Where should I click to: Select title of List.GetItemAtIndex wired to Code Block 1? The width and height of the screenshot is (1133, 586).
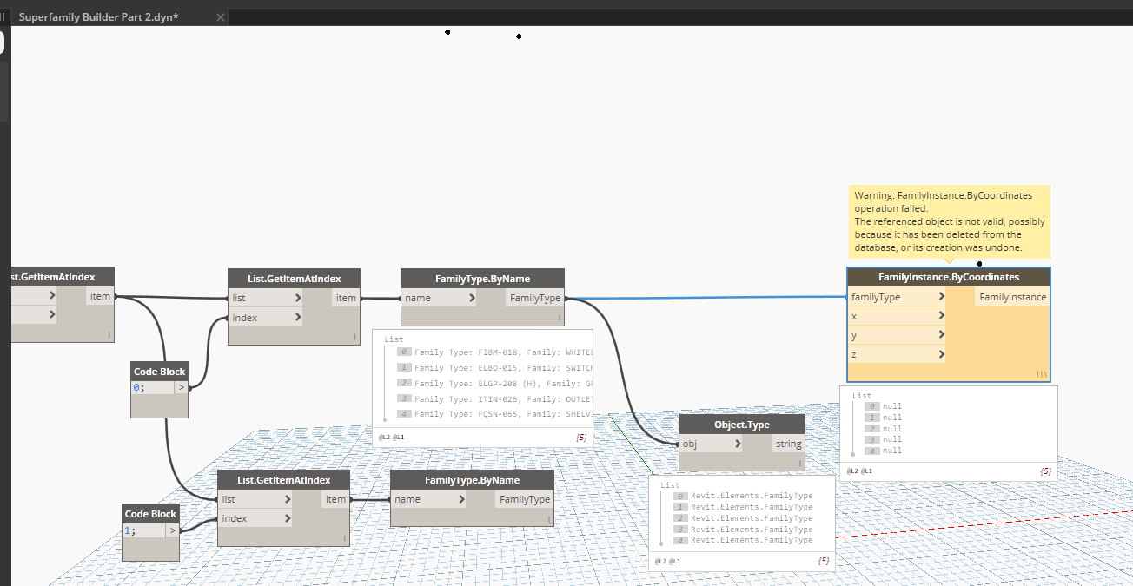[x=284, y=480]
